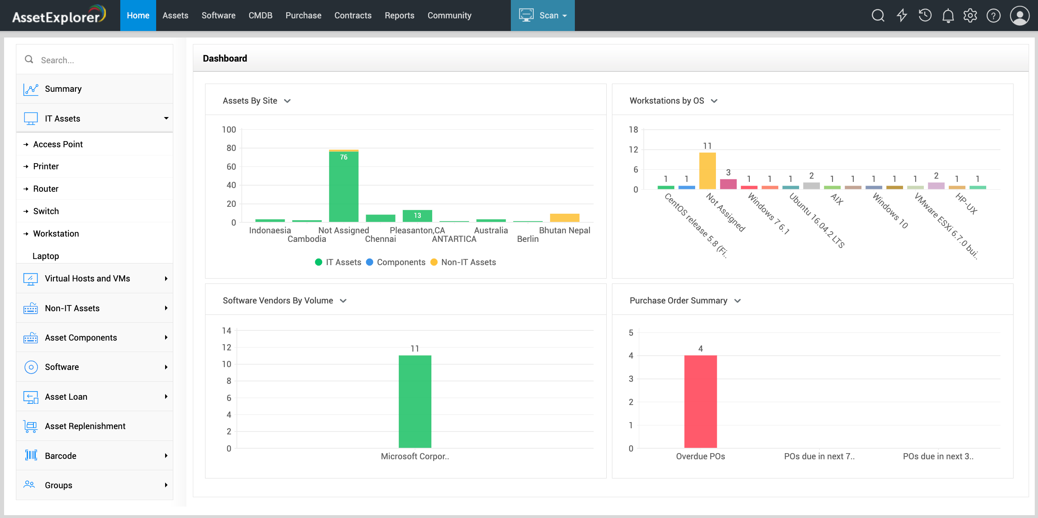
Task: Click the help question mark icon
Action: (994, 15)
